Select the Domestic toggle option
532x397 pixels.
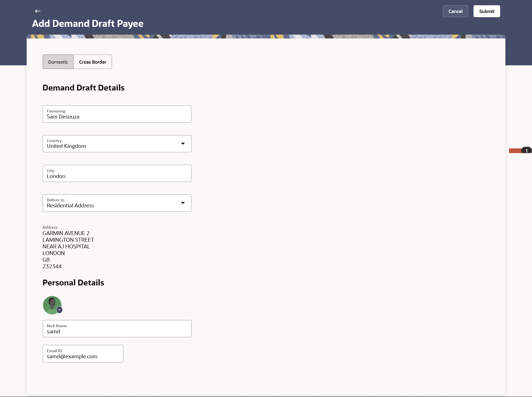click(x=58, y=62)
